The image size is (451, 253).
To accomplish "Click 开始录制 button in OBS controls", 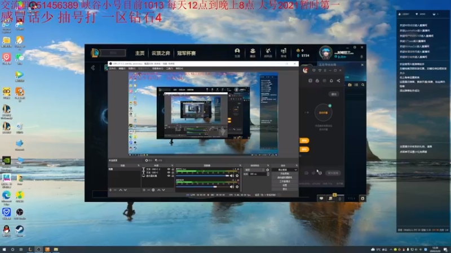I will [x=285, y=174].
